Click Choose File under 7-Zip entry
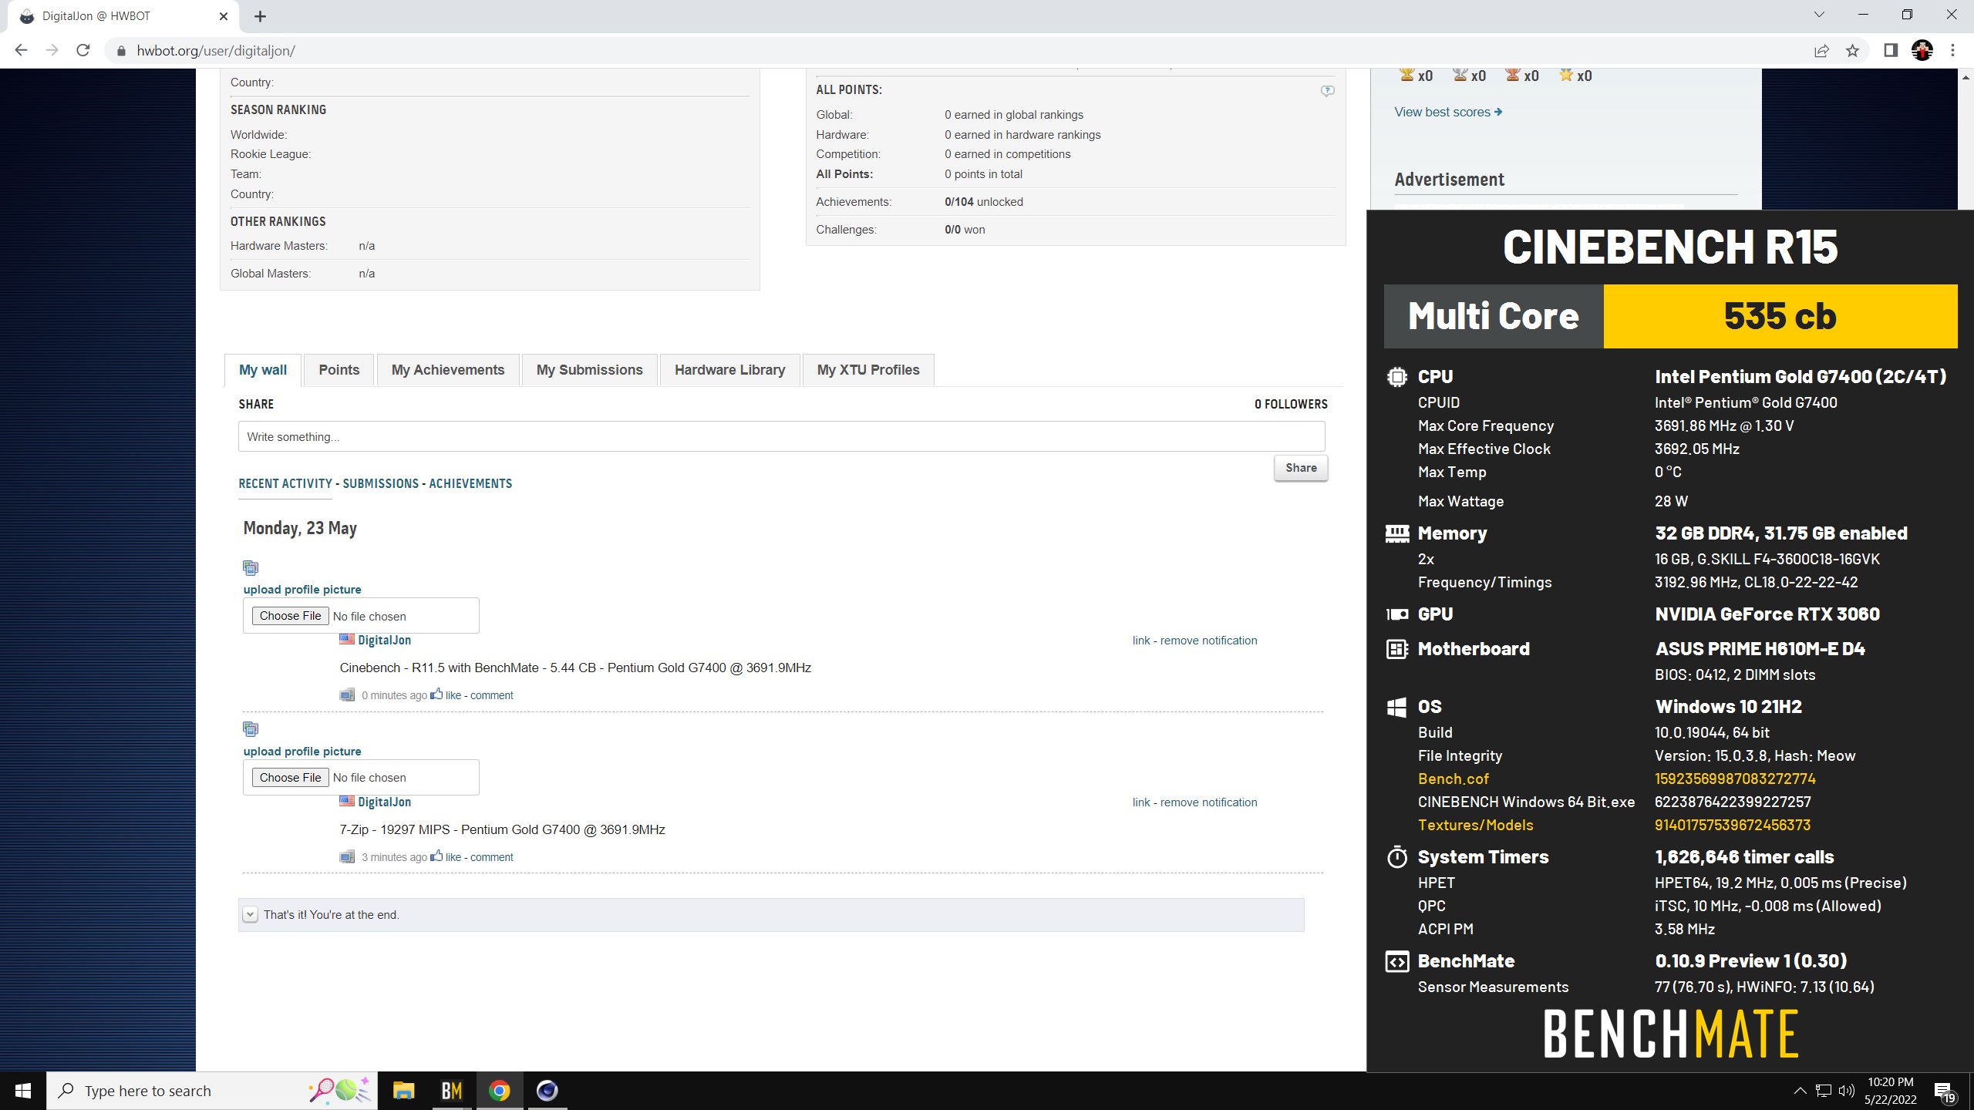The width and height of the screenshot is (1974, 1110). (290, 777)
